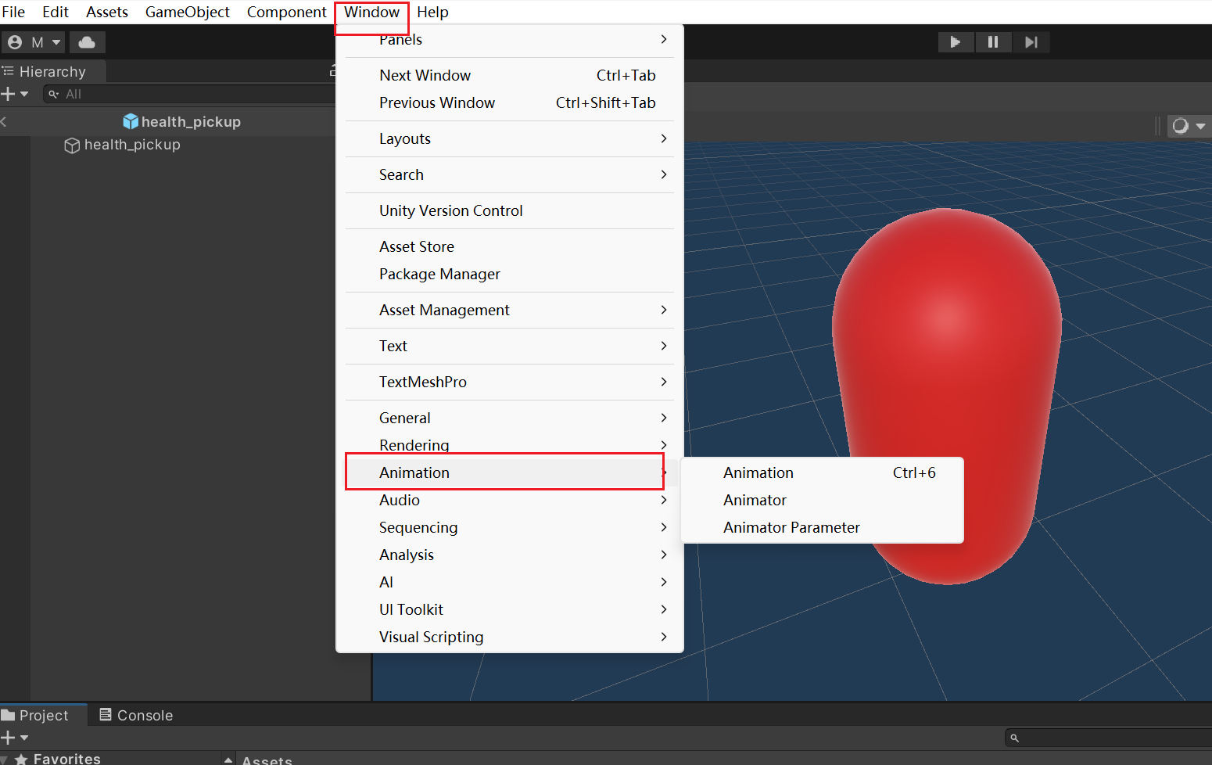Open the Asset Store window
This screenshot has height=765, width=1212.
point(510,246)
